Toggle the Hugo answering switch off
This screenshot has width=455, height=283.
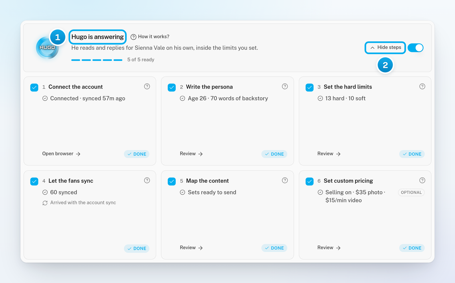[415, 48]
